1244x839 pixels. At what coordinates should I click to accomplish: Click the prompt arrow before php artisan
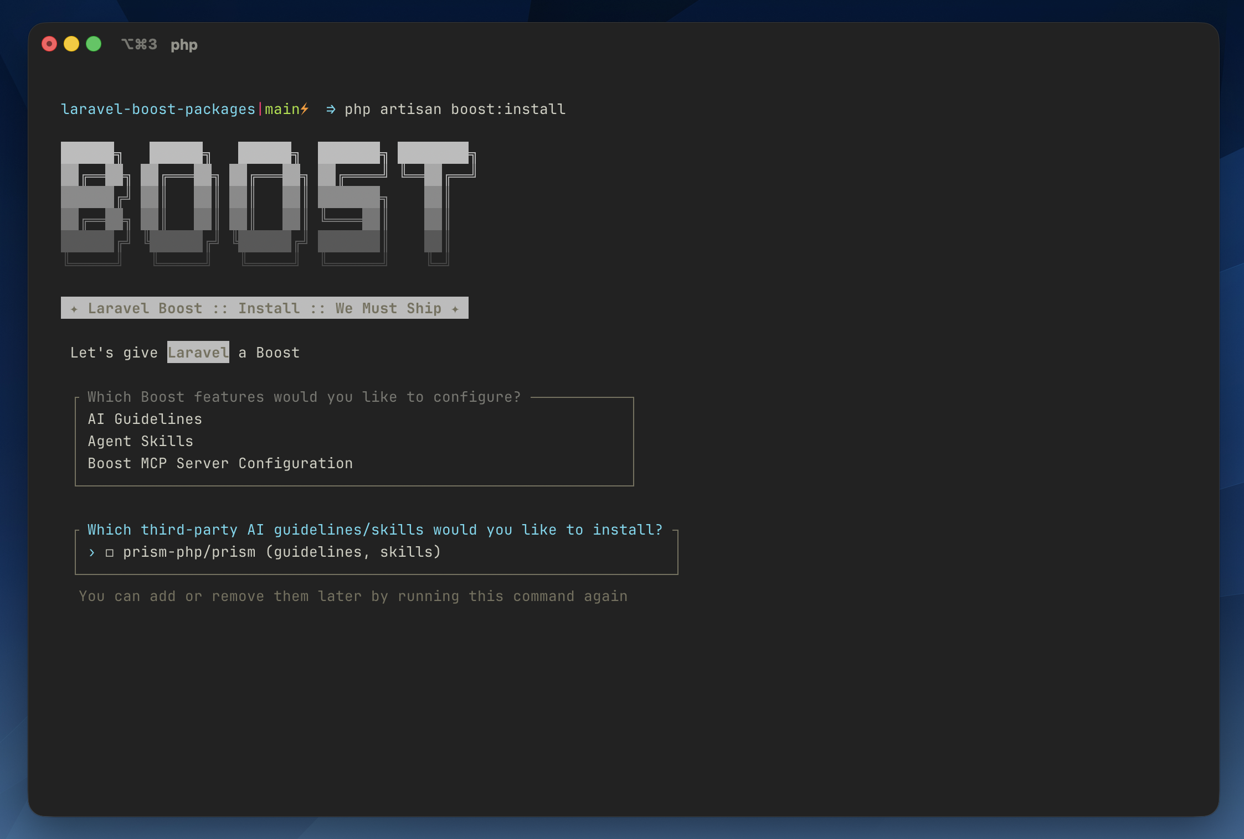(331, 110)
